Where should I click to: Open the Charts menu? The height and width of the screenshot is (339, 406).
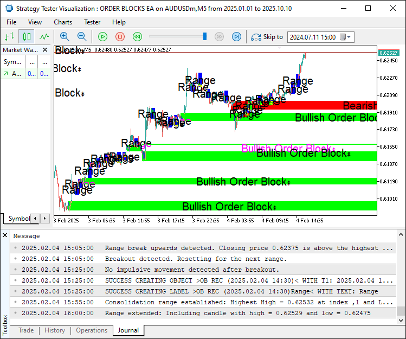63,22
